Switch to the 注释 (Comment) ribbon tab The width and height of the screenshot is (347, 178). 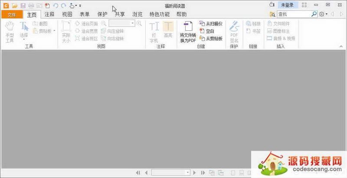(x=49, y=14)
